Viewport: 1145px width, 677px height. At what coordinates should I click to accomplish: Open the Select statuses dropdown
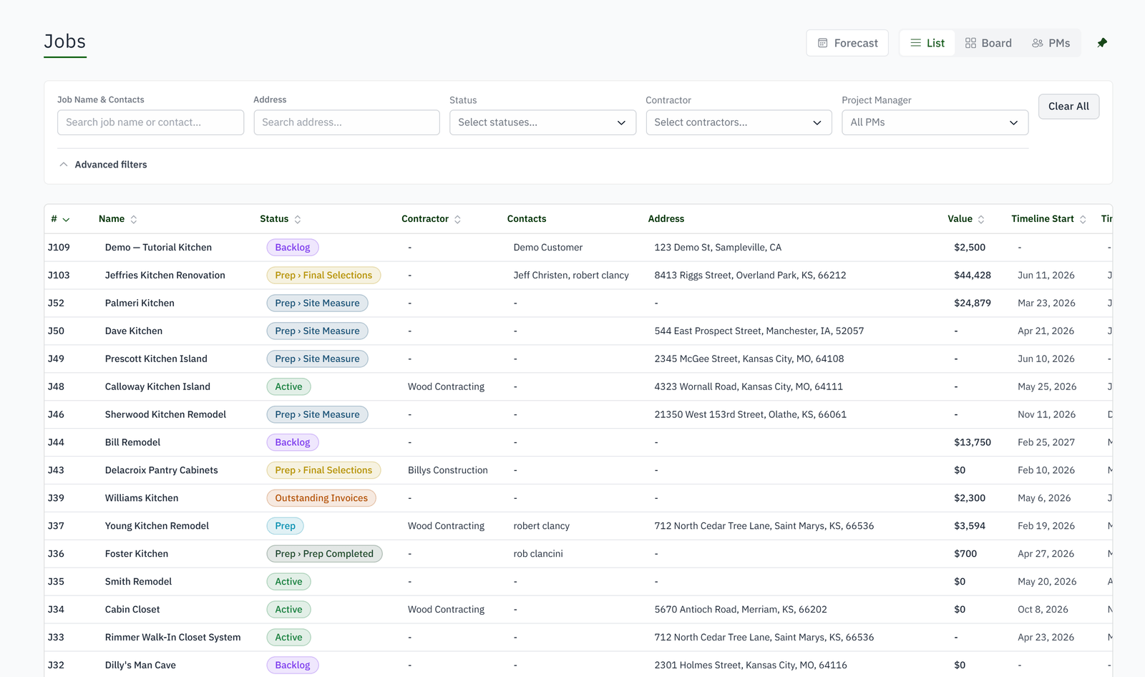click(542, 122)
